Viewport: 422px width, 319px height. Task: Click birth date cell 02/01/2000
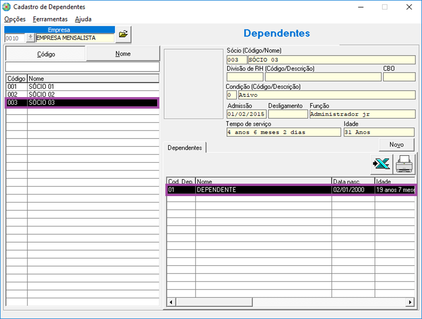click(353, 190)
